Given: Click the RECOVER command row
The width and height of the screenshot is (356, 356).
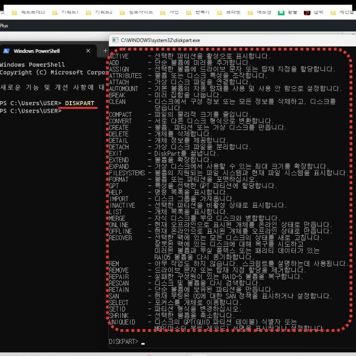Looking at the screenshot, I should pyautogui.click(x=216, y=248).
